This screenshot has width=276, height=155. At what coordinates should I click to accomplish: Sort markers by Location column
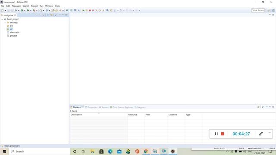(x=176, y=115)
